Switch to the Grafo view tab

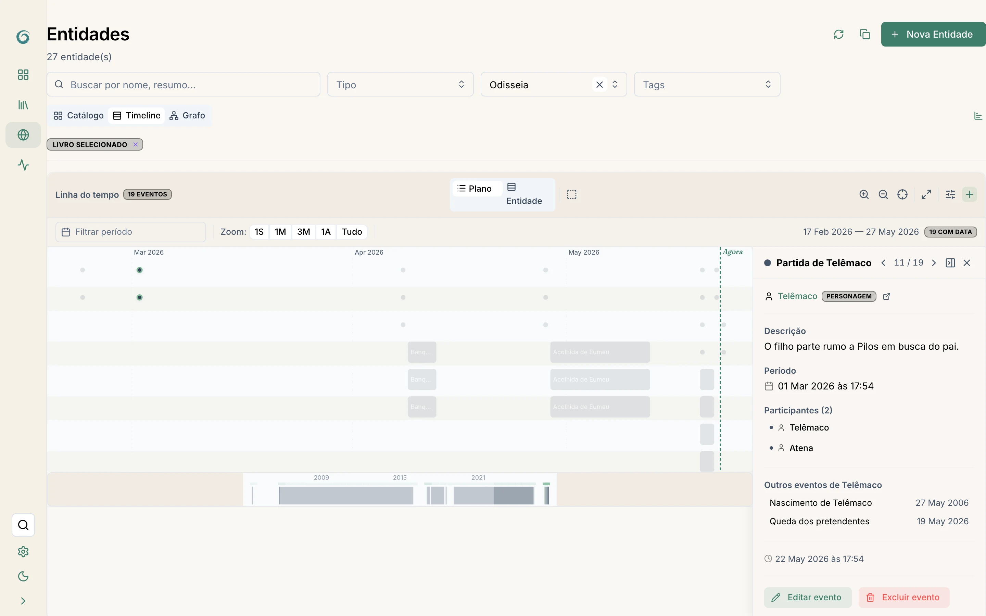[187, 116]
